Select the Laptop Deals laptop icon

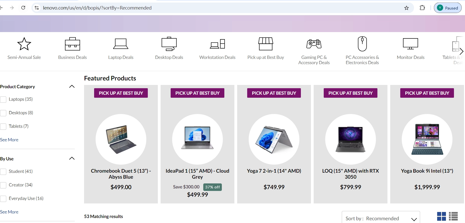pos(121,44)
